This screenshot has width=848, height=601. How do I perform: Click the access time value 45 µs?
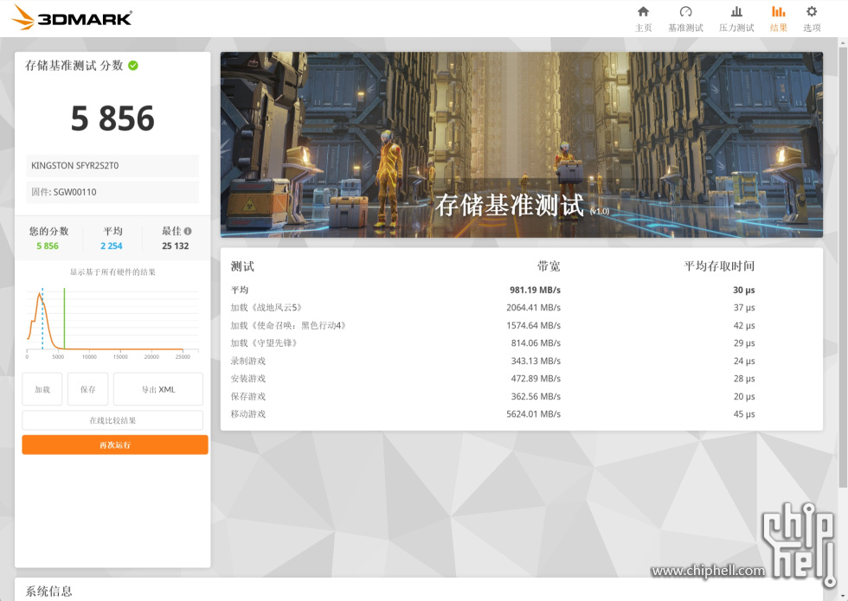[743, 414]
